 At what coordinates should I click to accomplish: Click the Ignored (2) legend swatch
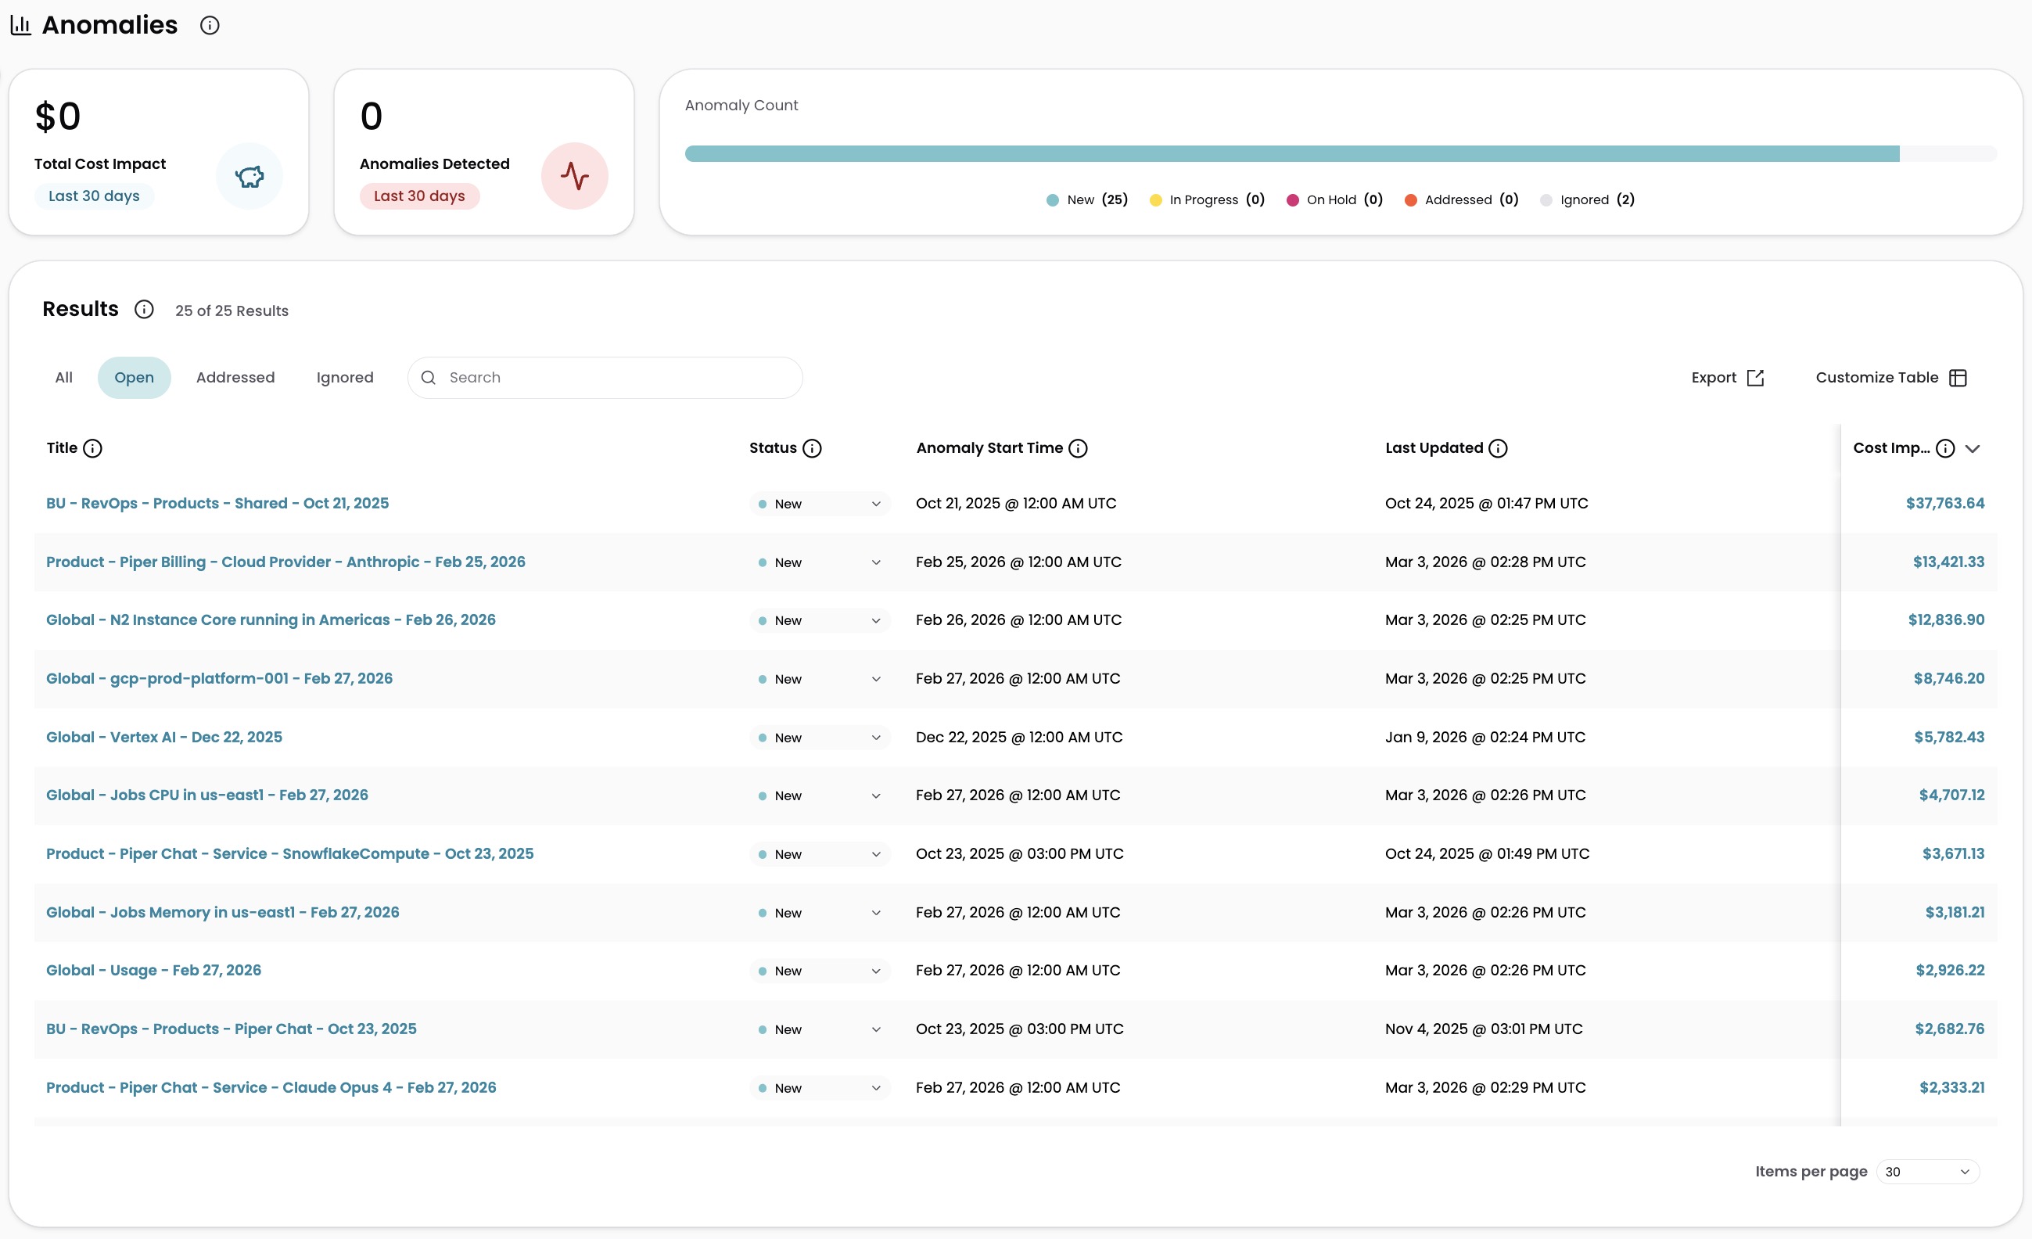(1546, 199)
